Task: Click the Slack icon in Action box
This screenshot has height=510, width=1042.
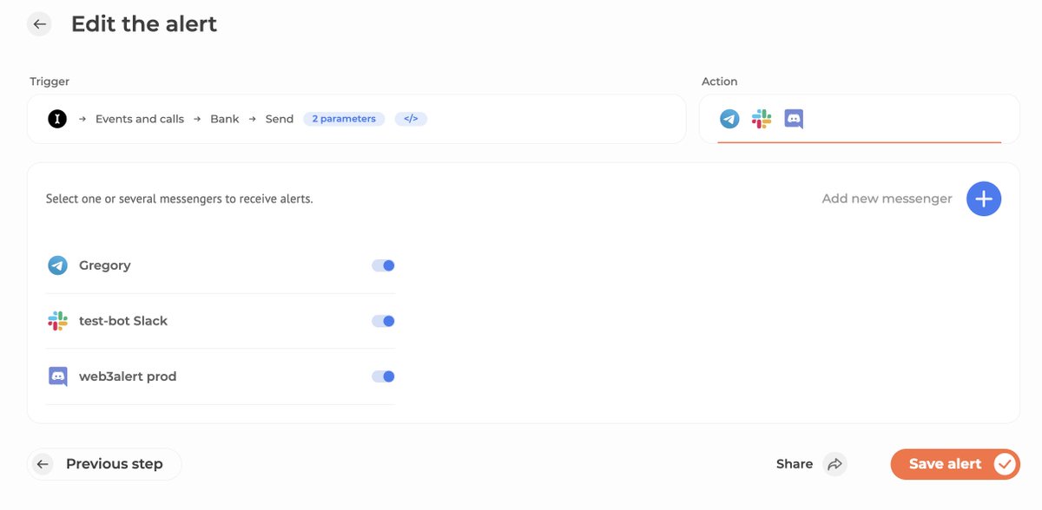Action: [762, 119]
